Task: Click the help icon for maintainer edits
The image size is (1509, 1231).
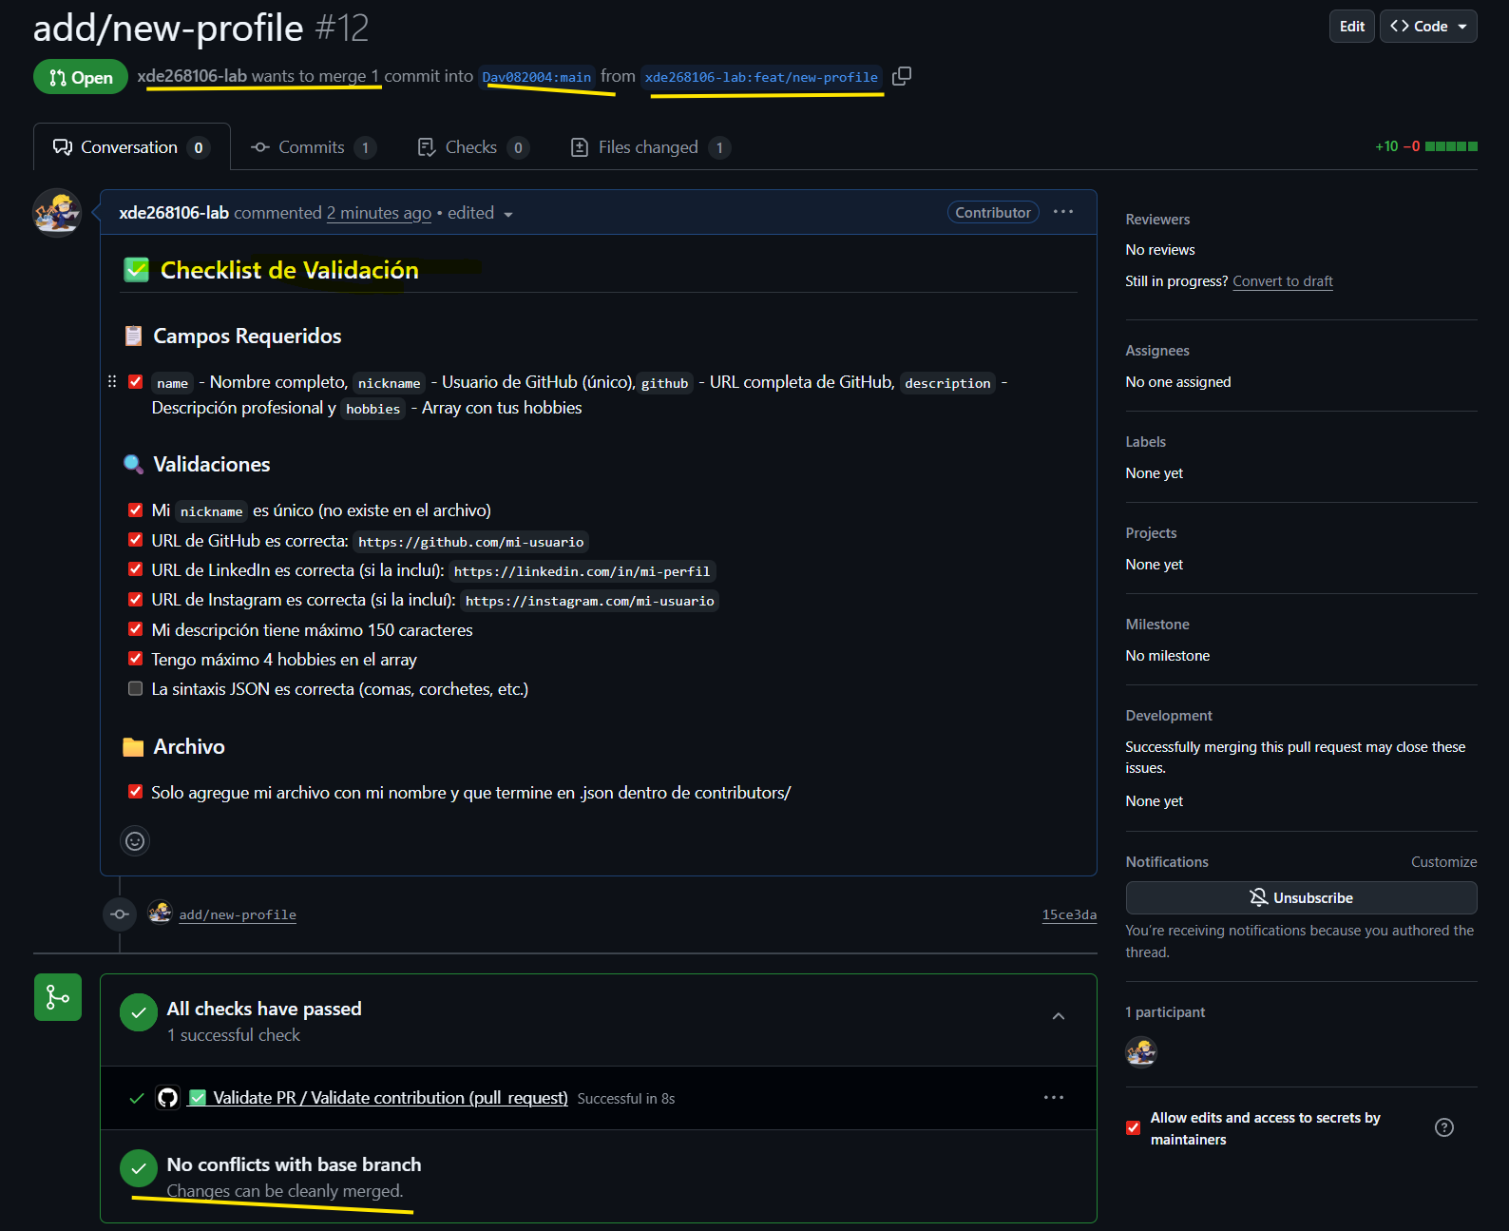Action: [1443, 1127]
